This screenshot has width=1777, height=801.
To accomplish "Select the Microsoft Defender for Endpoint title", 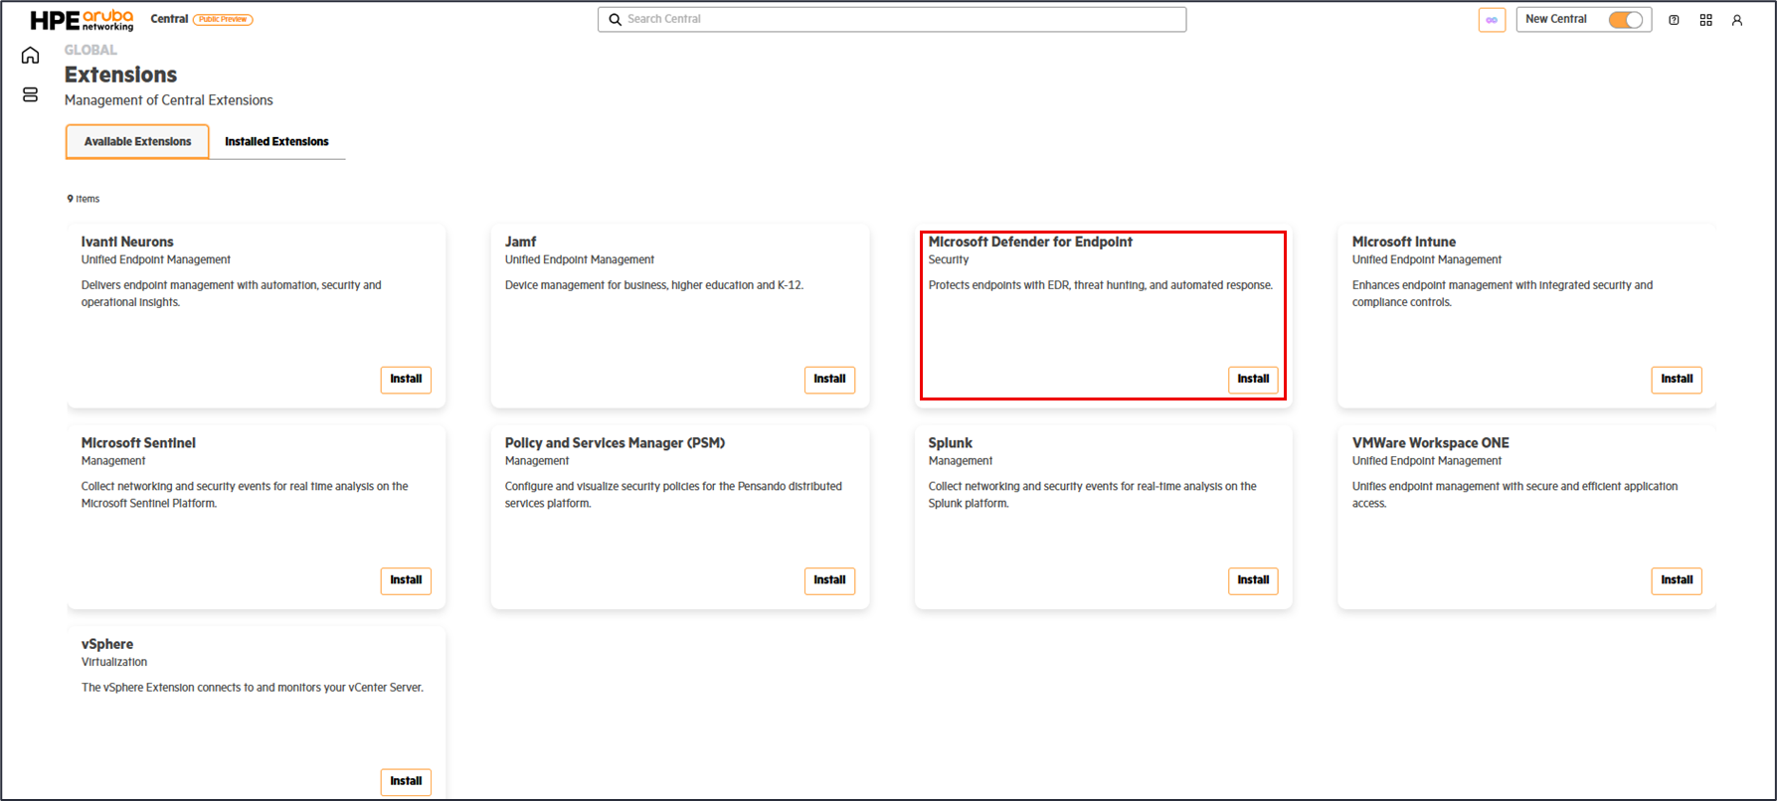I will pos(1030,241).
